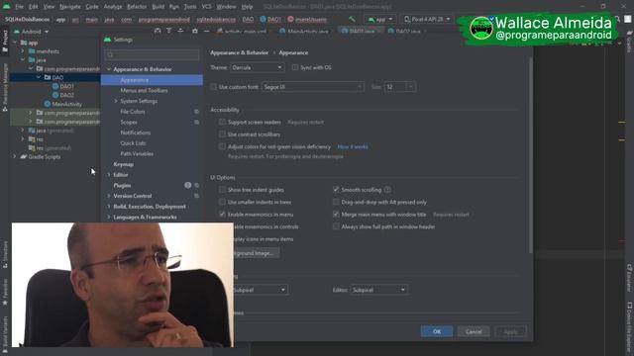Toggle Use contrast scrollbars checkbox

[222, 134]
